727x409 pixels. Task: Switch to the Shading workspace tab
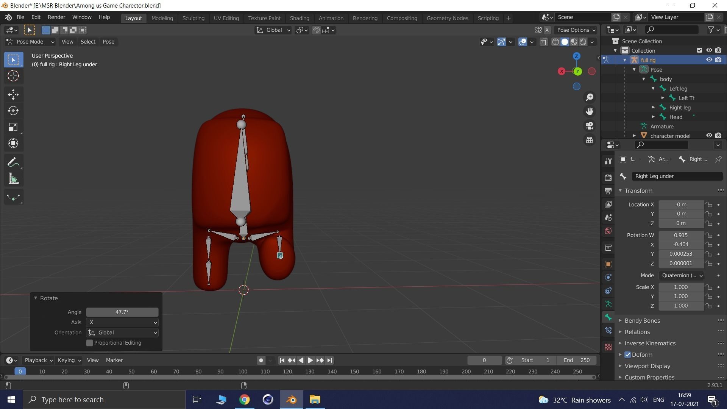299,18
